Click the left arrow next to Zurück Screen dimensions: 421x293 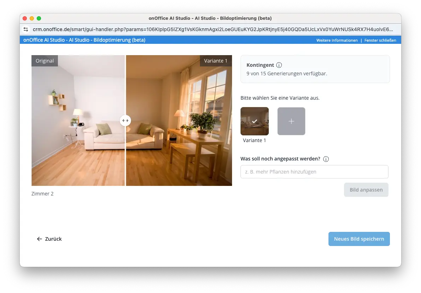[x=40, y=239]
